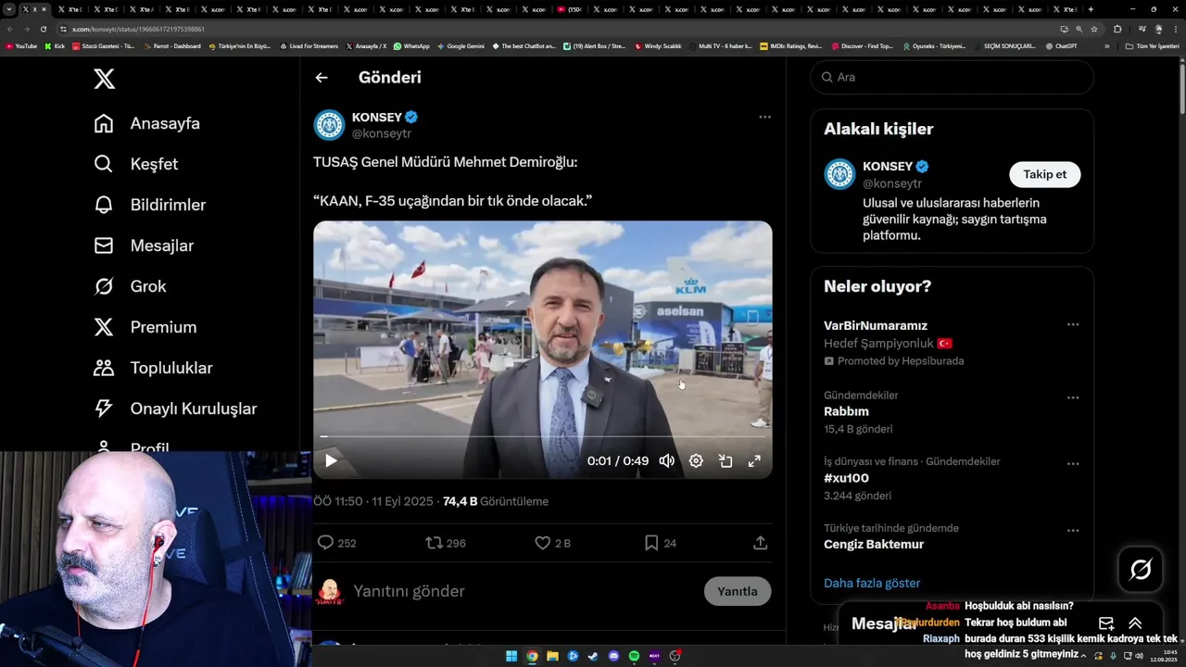Open options for #xu100 trend
The image size is (1186, 667).
click(1072, 463)
